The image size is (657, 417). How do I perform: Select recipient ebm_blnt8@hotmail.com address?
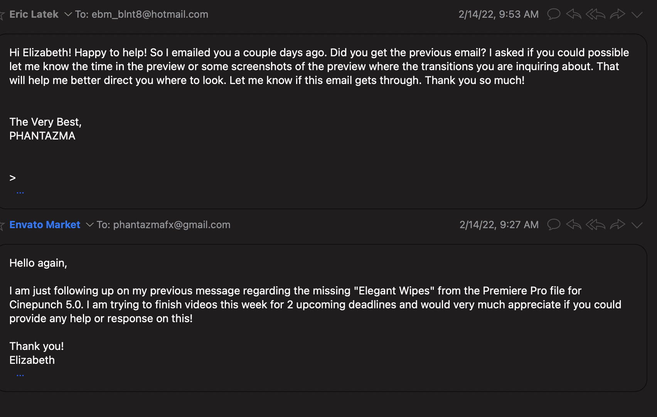150,14
